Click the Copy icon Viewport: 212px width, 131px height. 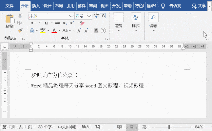(x=20, y=23)
